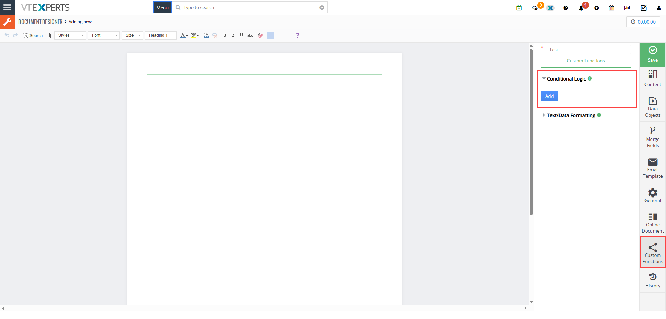Viewport: 666px width, 319px height.
Task: Open the Styles dropdown
Action: pyautogui.click(x=70, y=35)
